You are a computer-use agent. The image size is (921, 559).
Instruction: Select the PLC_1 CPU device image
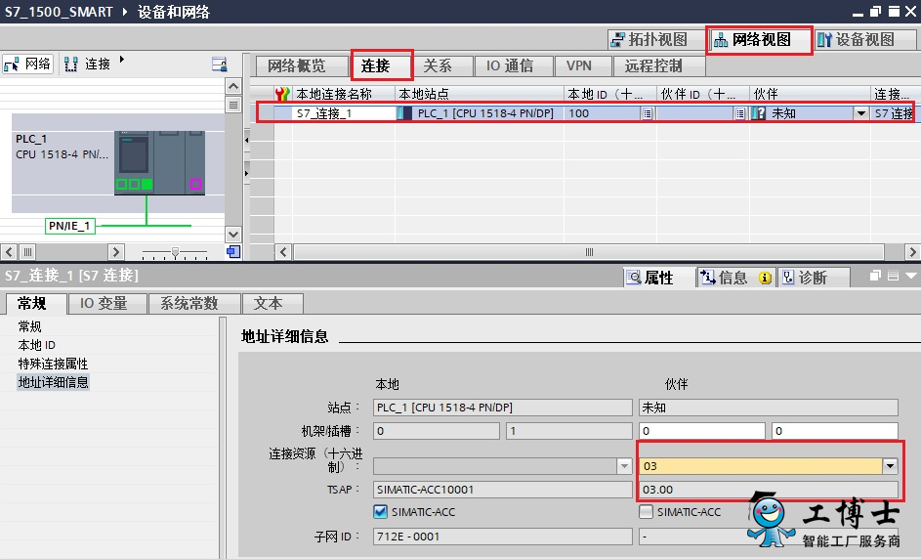(x=159, y=162)
